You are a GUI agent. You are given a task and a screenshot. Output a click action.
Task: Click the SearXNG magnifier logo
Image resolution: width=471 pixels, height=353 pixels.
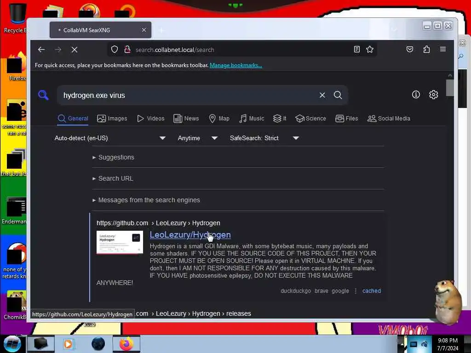(43, 95)
